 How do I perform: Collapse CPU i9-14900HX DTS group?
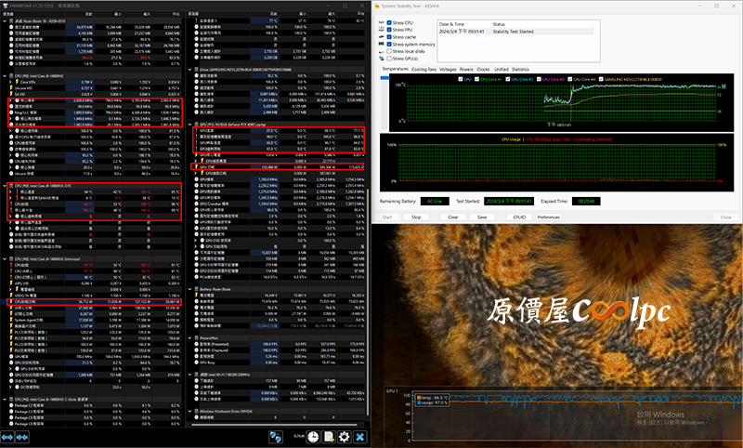(5, 186)
